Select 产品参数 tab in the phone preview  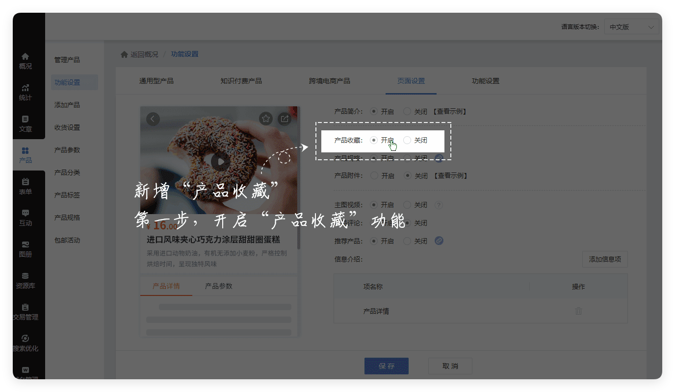219,286
